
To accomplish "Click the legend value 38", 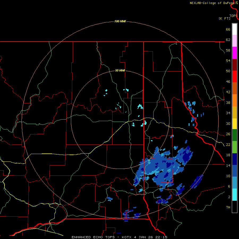I will [x=228, y=103].
